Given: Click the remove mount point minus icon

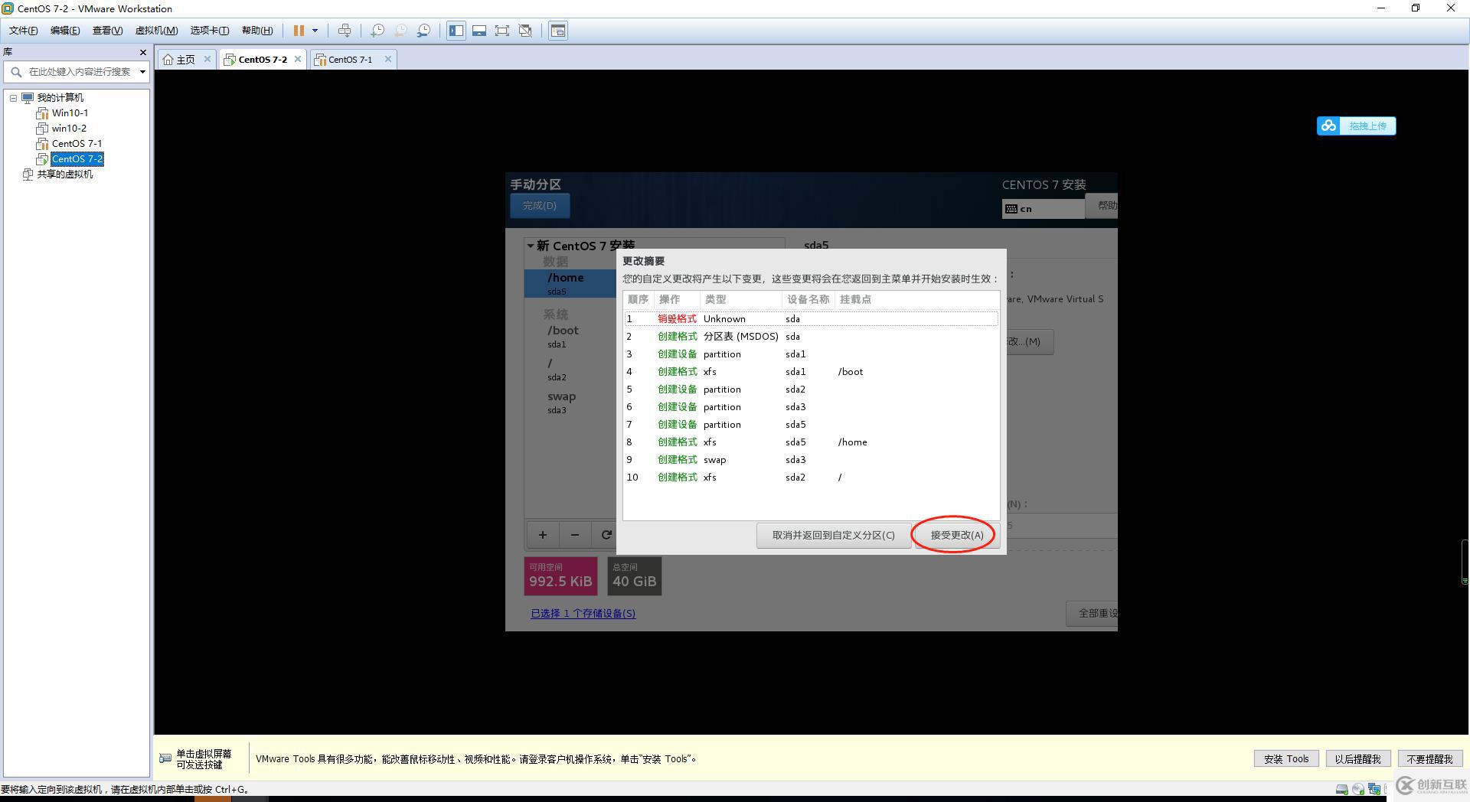Looking at the screenshot, I should tap(575, 535).
